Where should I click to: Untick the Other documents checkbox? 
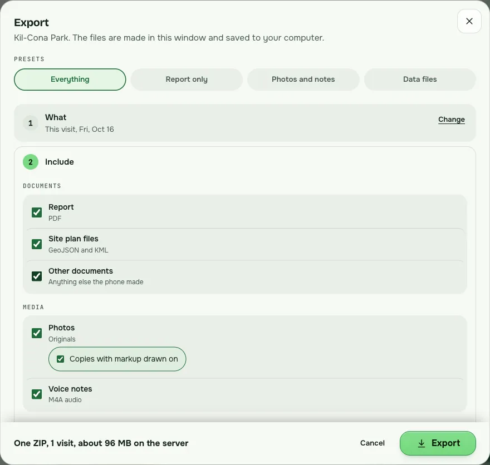pyautogui.click(x=37, y=276)
